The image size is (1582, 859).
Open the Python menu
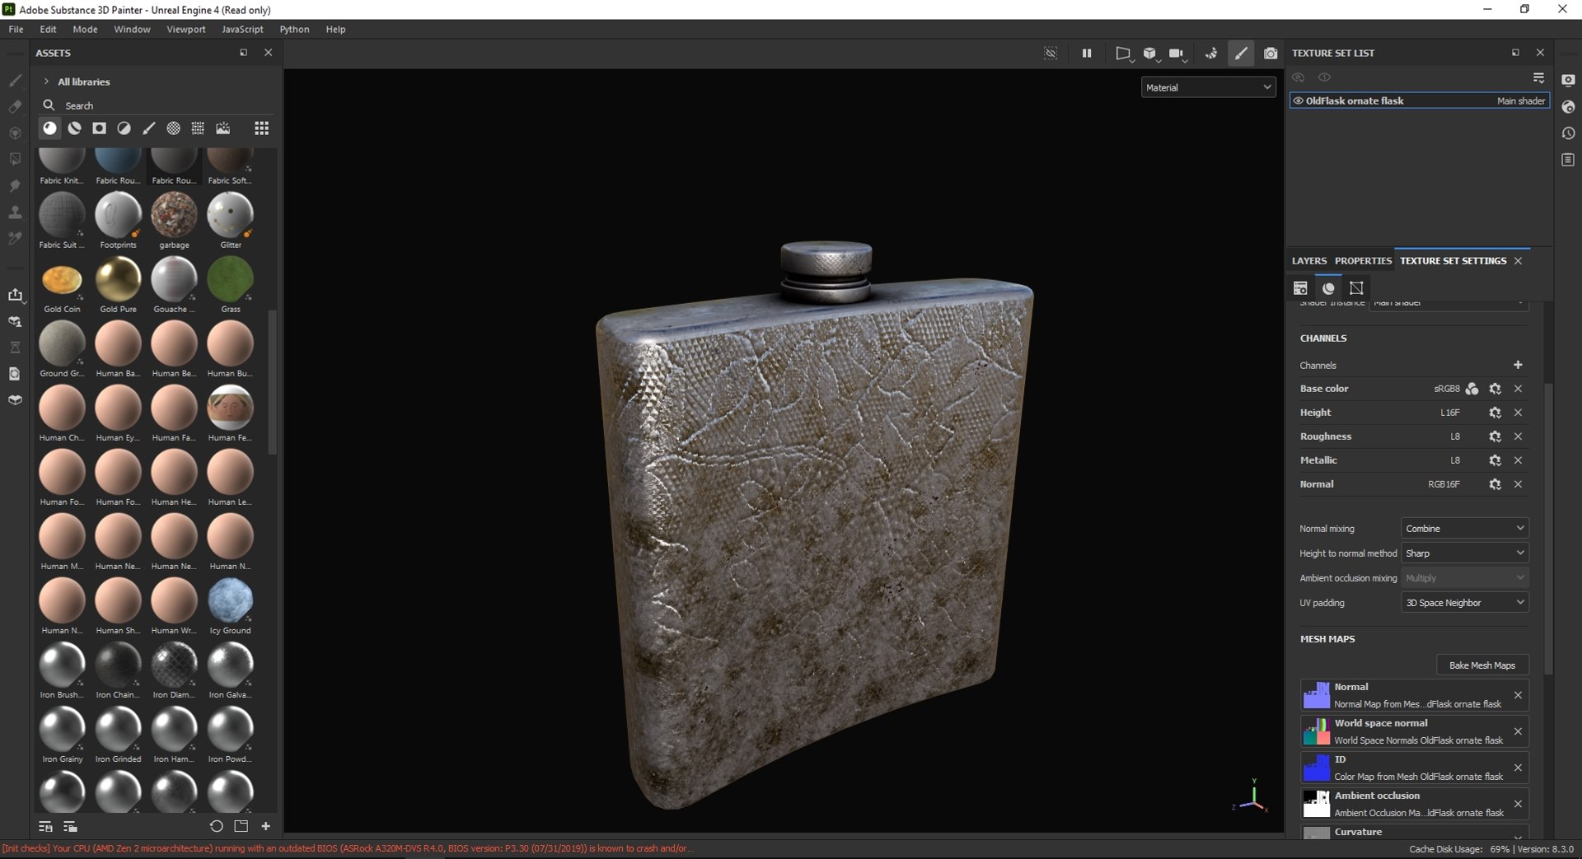(294, 29)
